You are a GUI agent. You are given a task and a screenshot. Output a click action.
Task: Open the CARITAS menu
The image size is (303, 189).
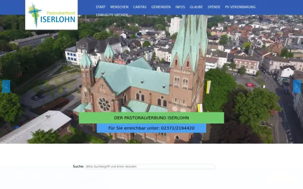140,7
